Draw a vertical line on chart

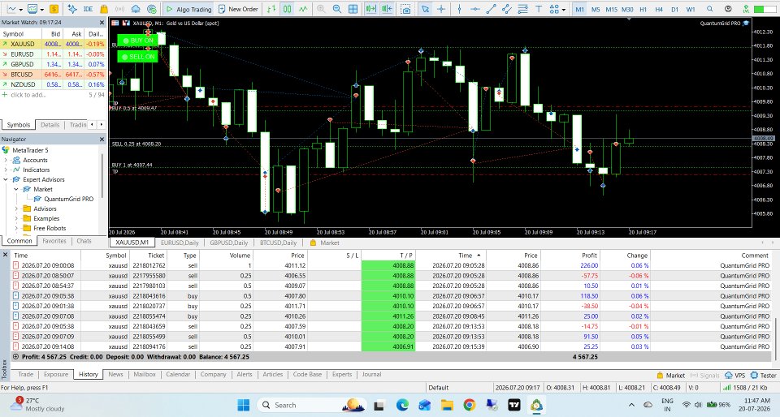click(459, 9)
